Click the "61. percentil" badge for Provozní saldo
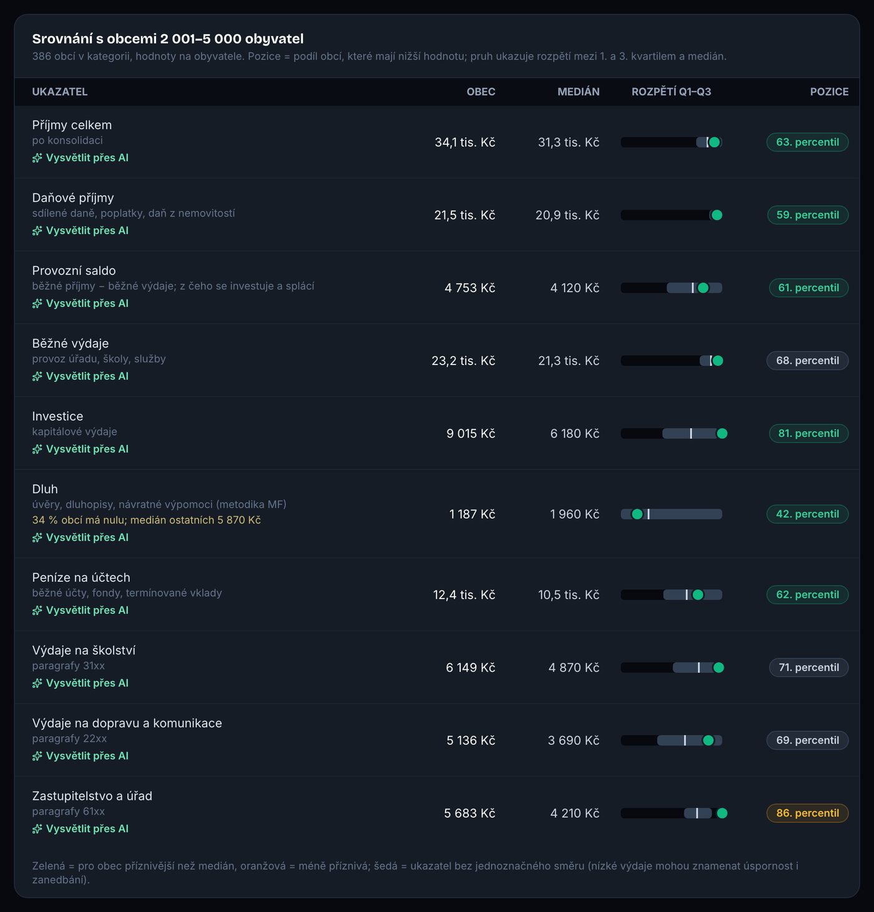 coord(808,288)
